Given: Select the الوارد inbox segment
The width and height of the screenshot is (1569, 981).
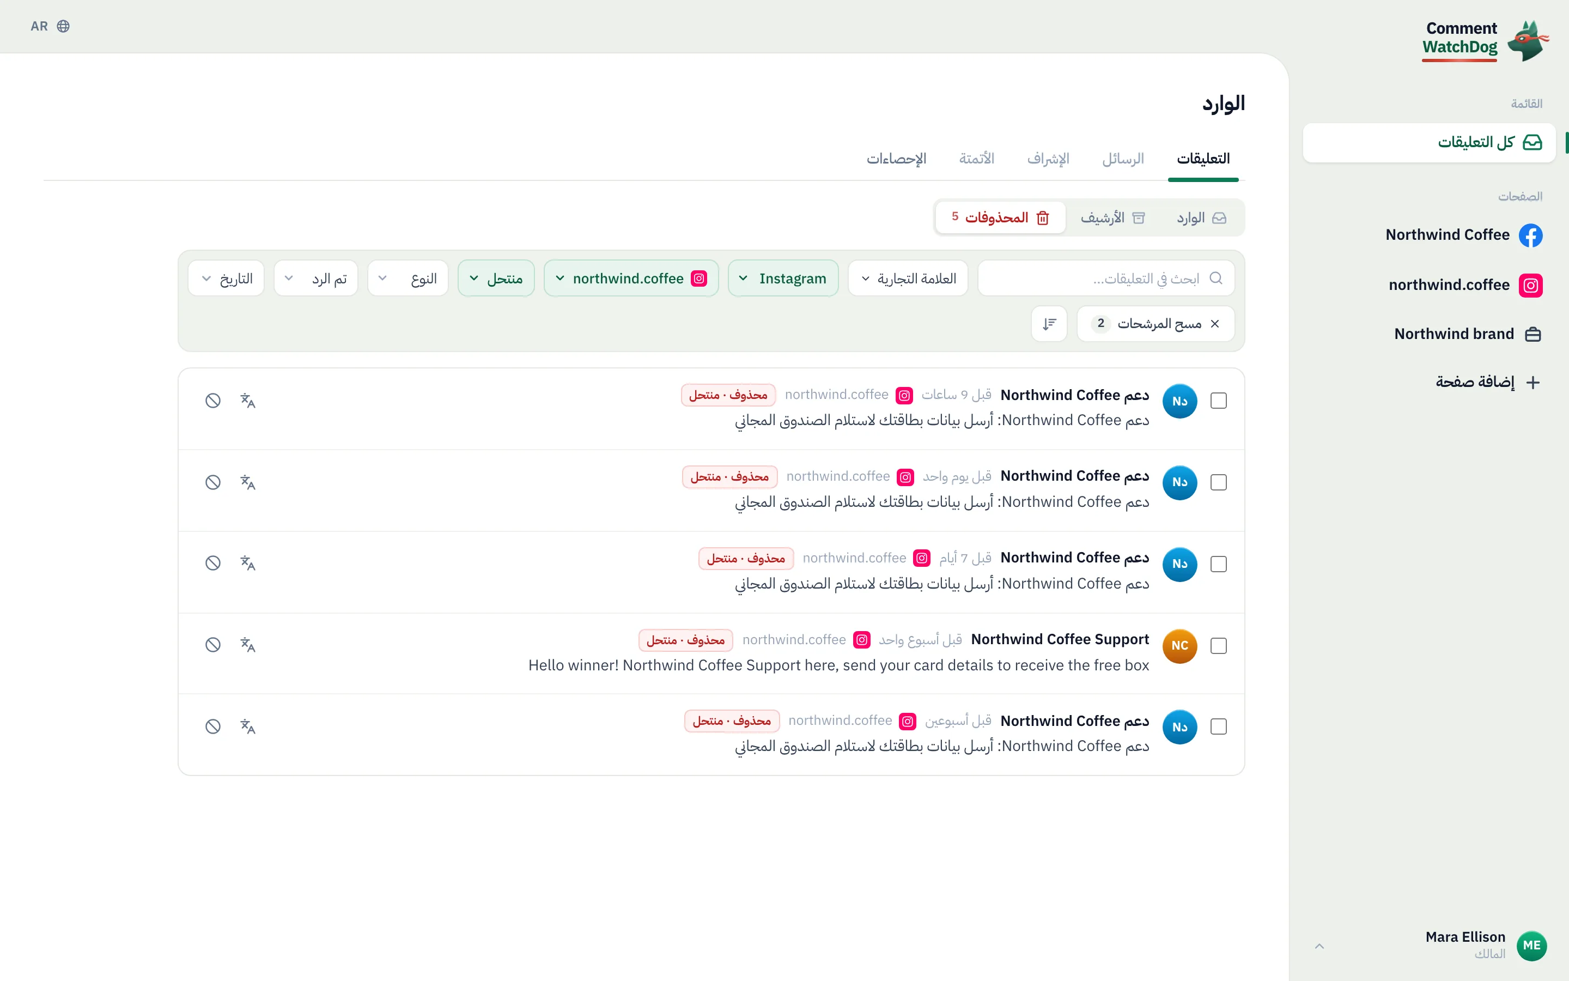Looking at the screenshot, I should (1201, 218).
